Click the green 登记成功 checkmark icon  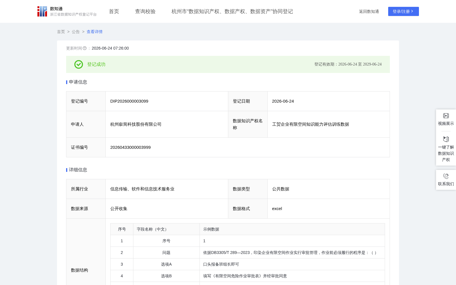point(79,64)
